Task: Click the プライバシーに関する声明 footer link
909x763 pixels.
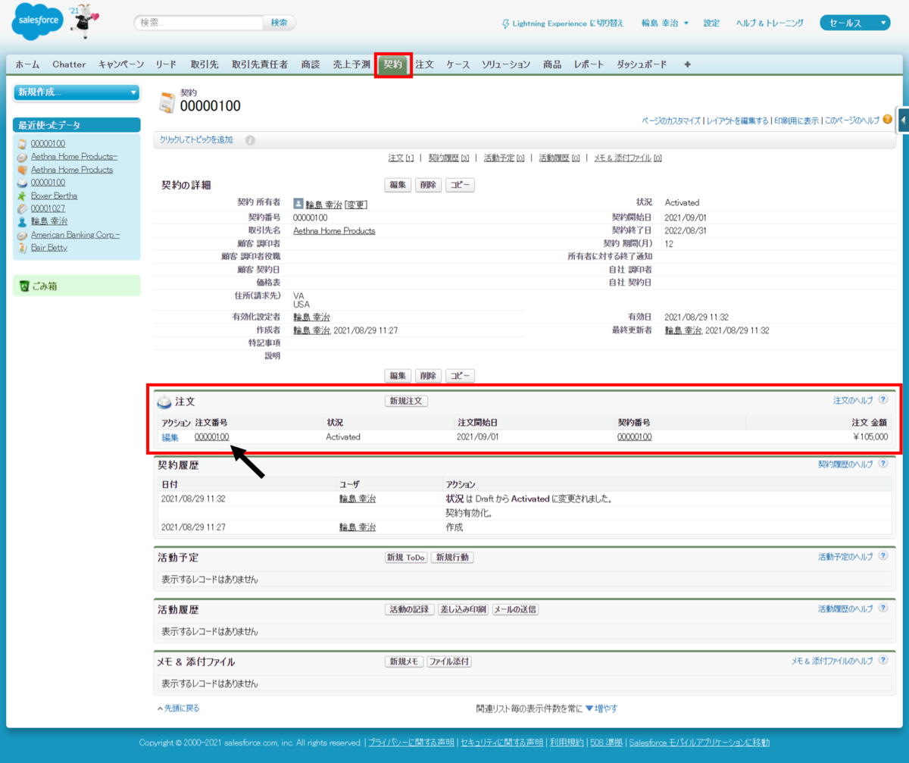Action: pyautogui.click(x=411, y=743)
